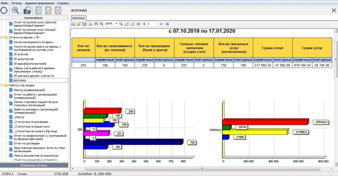Select the ВОРОНКА report tab
Screen dimensions: 338x176
[x=79, y=18]
